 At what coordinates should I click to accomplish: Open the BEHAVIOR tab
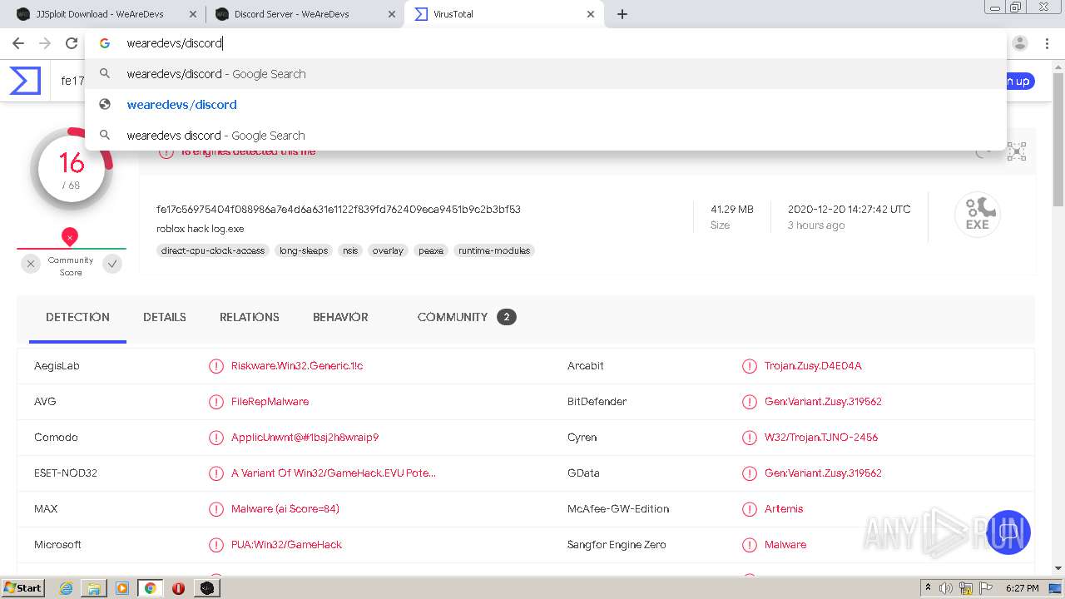[x=340, y=317]
